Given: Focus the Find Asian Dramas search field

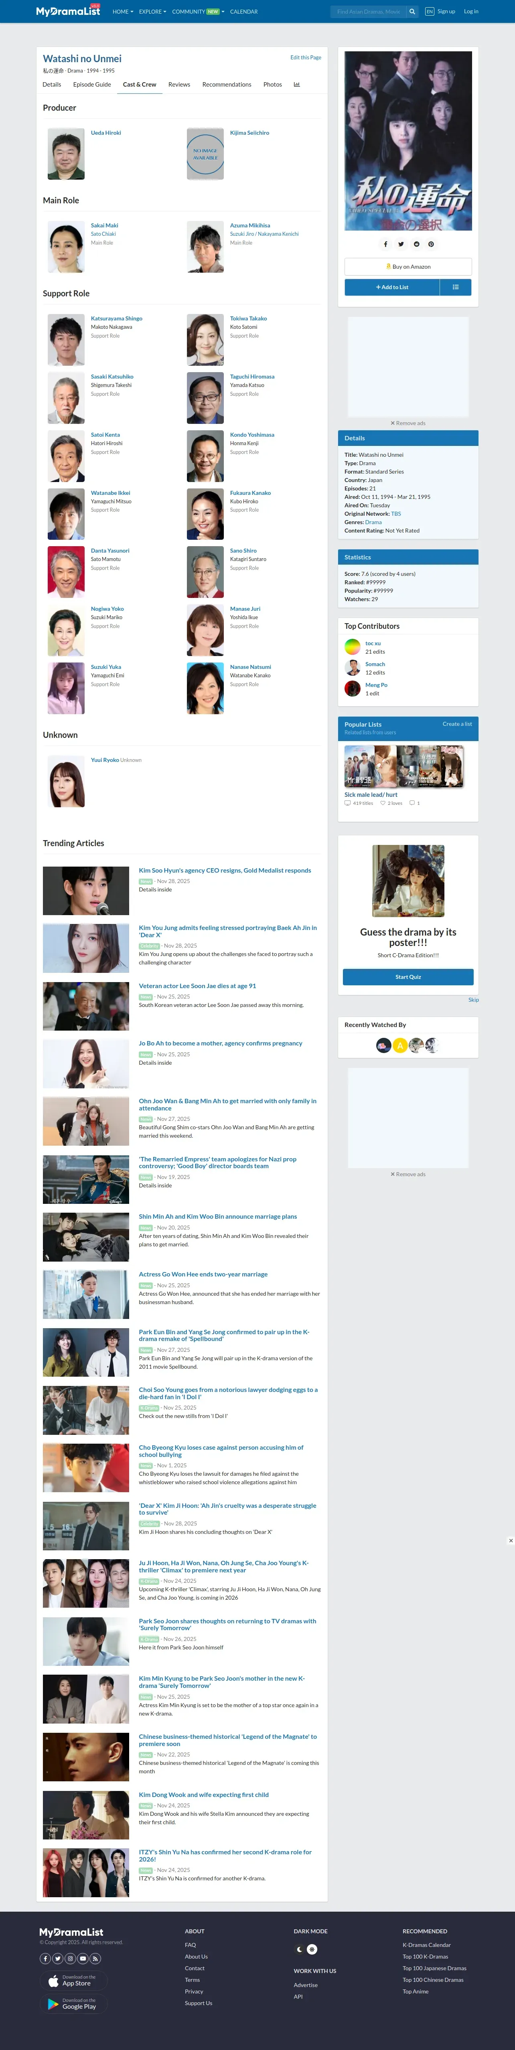Looking at the screenshot, I should click(369, 12).
